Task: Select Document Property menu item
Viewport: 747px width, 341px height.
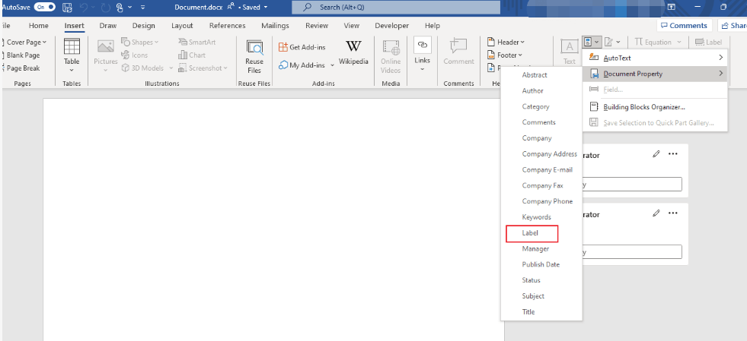Action: point(655,74)
